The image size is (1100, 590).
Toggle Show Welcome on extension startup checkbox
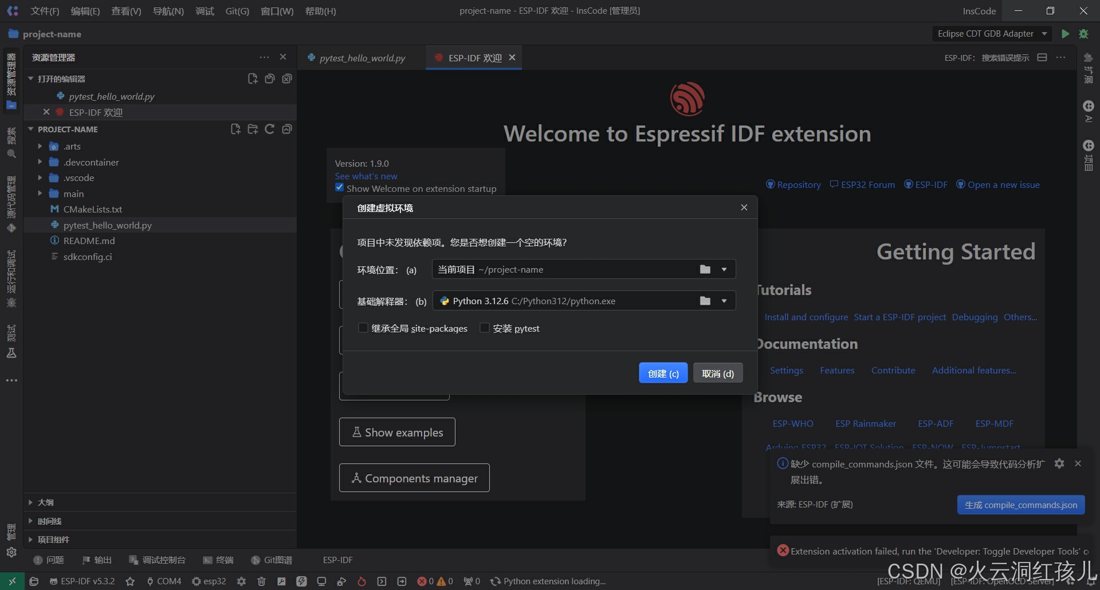[x=340, y=188]
